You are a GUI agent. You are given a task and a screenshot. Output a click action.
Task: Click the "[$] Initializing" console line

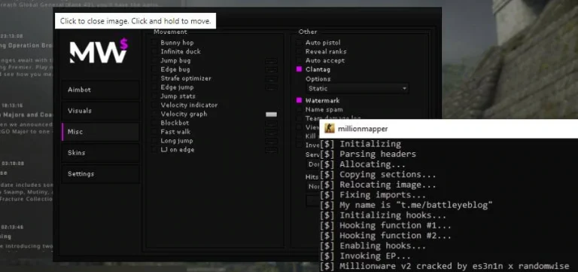click(x=360, y=144)
